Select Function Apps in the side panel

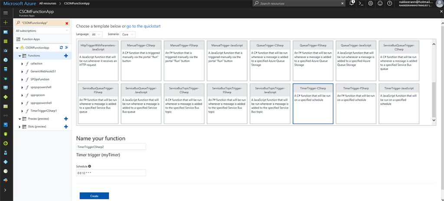point(31,39)
